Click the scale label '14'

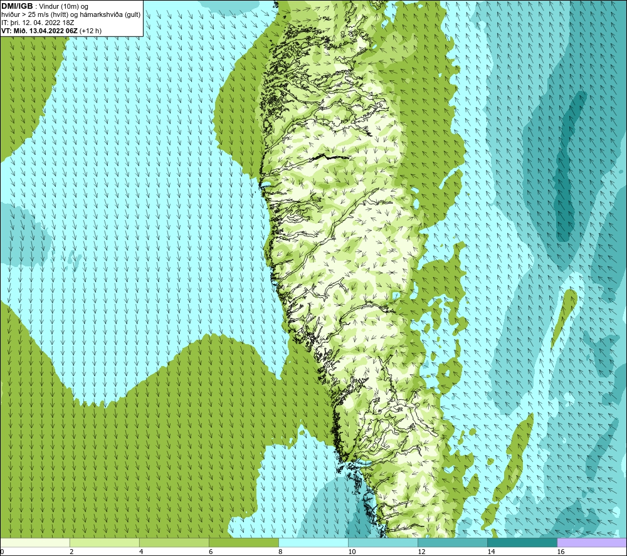coord(491,552)
